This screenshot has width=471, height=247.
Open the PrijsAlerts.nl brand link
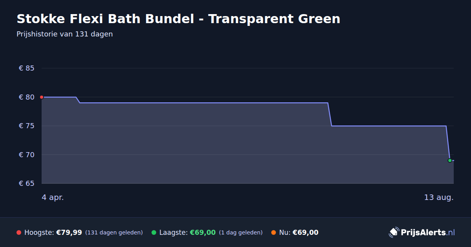click(x=422, y=232)
